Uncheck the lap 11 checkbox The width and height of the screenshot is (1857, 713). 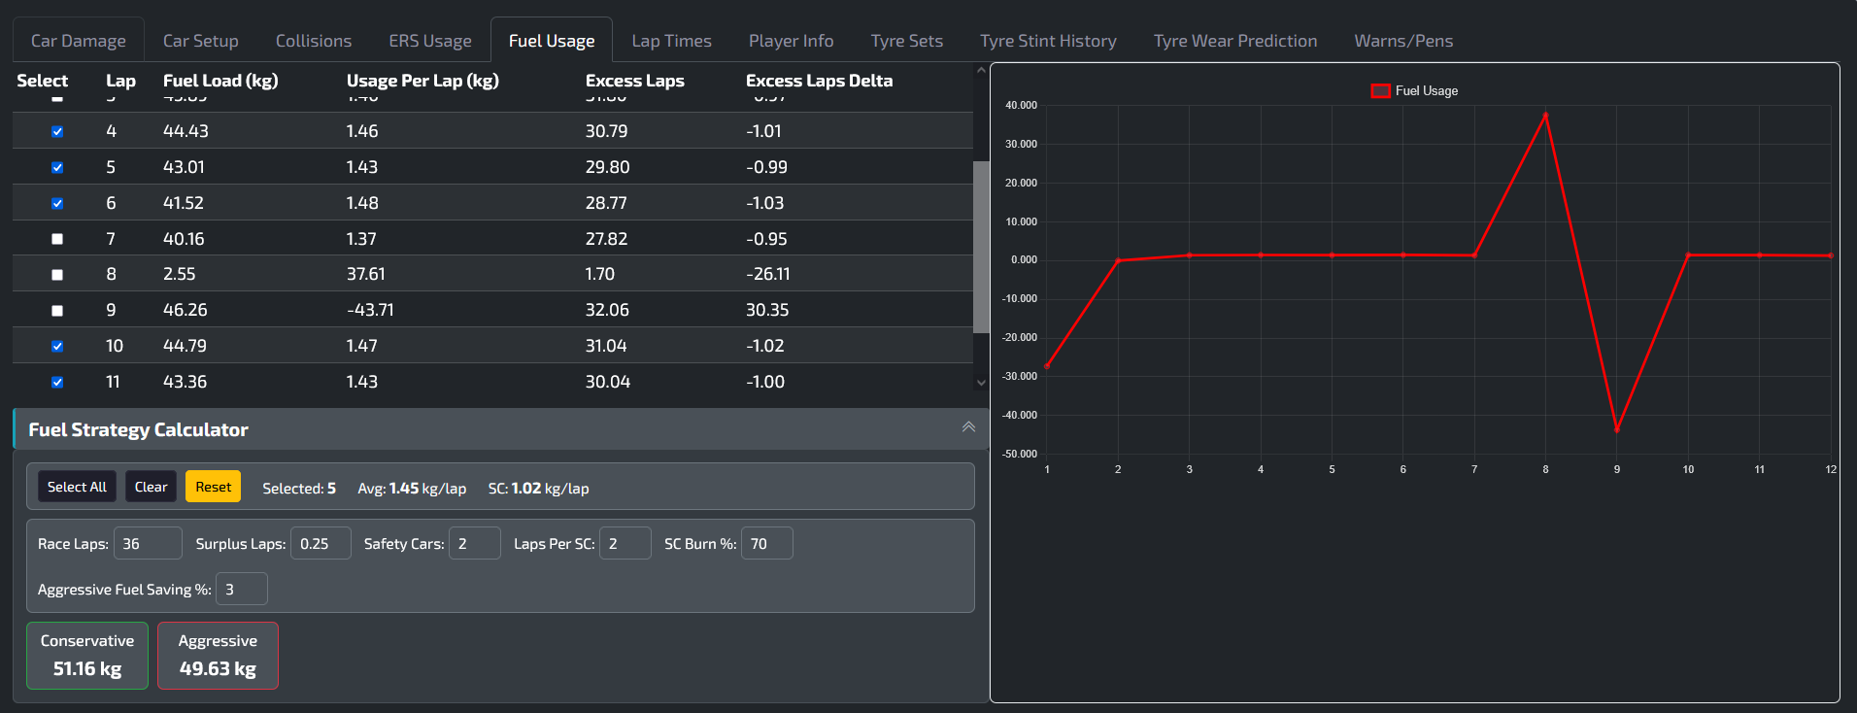pyautogui.click(x=57, y=382)
